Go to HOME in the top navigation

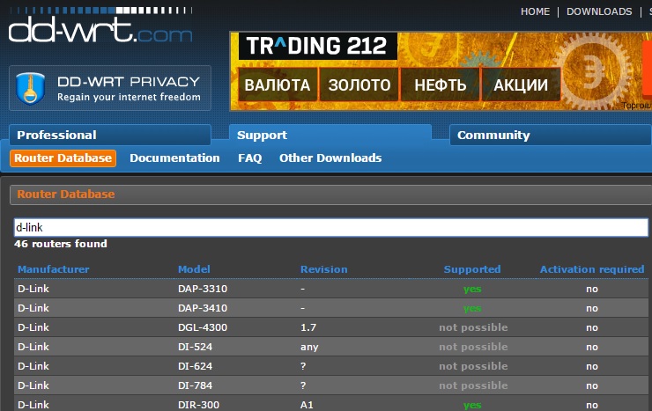[535, 11]
